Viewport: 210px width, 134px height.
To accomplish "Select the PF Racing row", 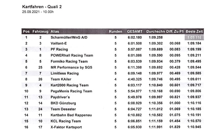I will (x=59, y=49).
